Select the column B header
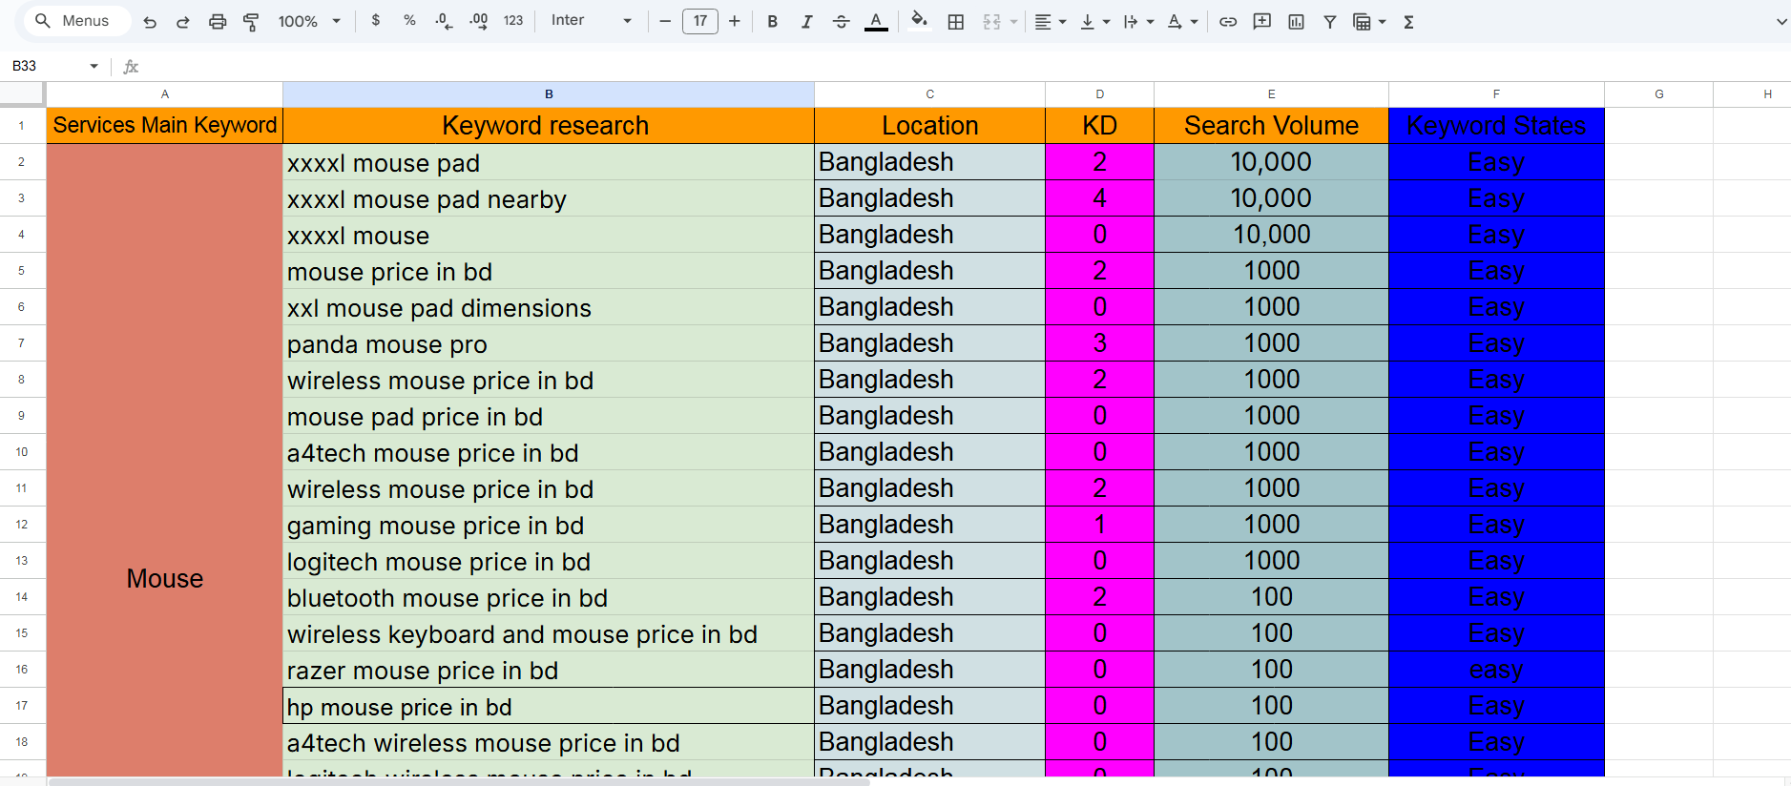 (549, 94)
